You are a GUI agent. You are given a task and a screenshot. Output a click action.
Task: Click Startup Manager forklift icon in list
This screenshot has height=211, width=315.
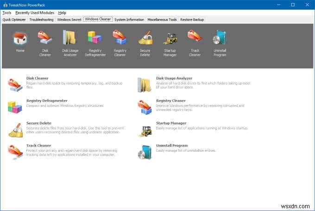(145, 131)
